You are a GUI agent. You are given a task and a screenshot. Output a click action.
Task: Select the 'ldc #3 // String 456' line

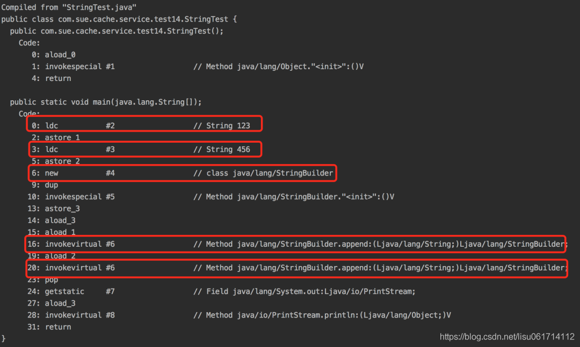(146, 149)
